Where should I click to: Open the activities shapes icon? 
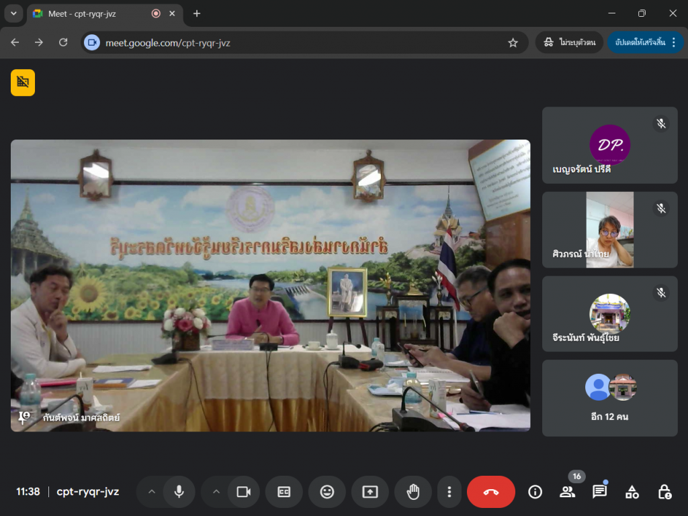632,492
